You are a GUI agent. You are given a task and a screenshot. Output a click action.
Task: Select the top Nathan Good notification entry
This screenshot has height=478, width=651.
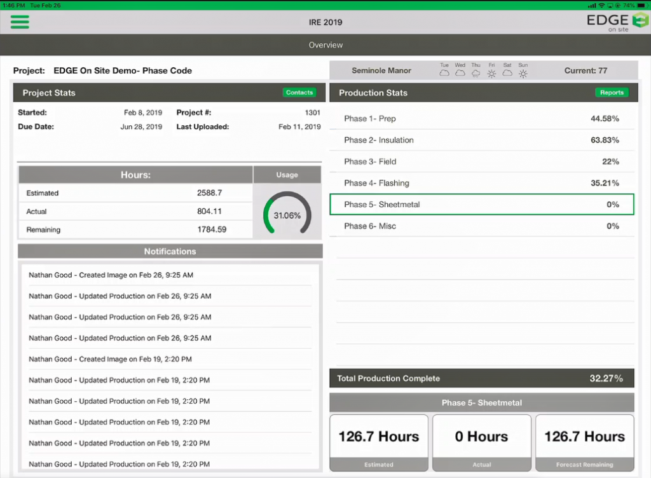pos(169,275)
